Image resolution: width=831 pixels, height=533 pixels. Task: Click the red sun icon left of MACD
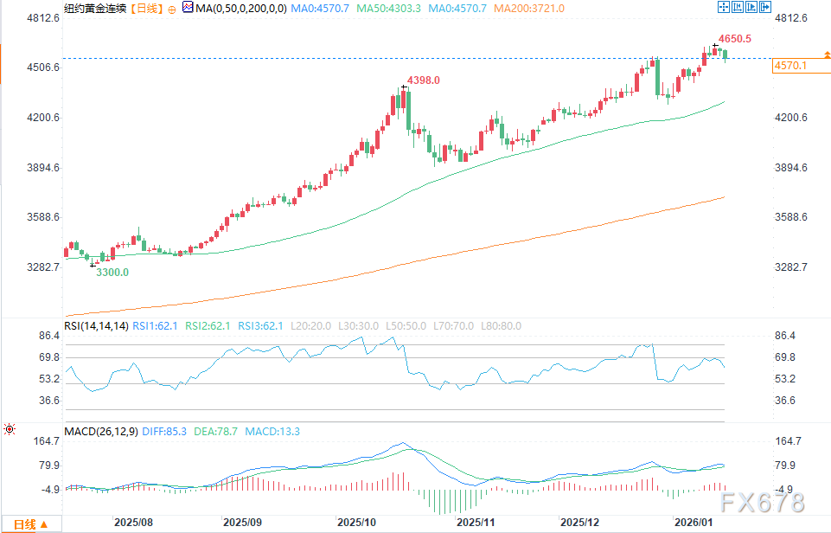coord(10,429)
